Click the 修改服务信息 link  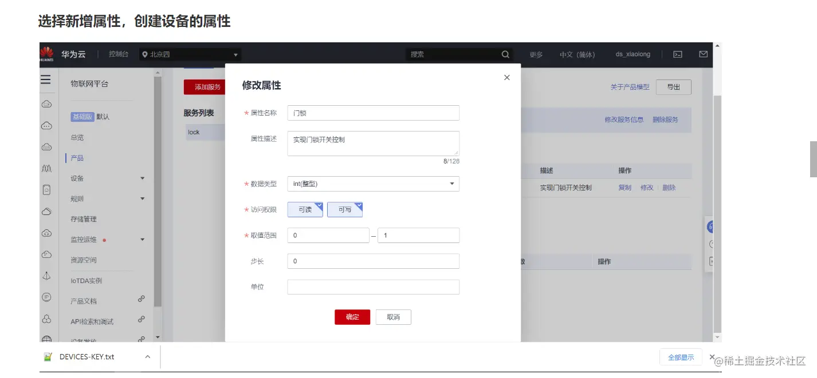click(624, 120)
